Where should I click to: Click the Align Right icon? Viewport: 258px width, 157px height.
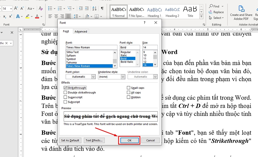pyautogui.click(x=62, y=16)
